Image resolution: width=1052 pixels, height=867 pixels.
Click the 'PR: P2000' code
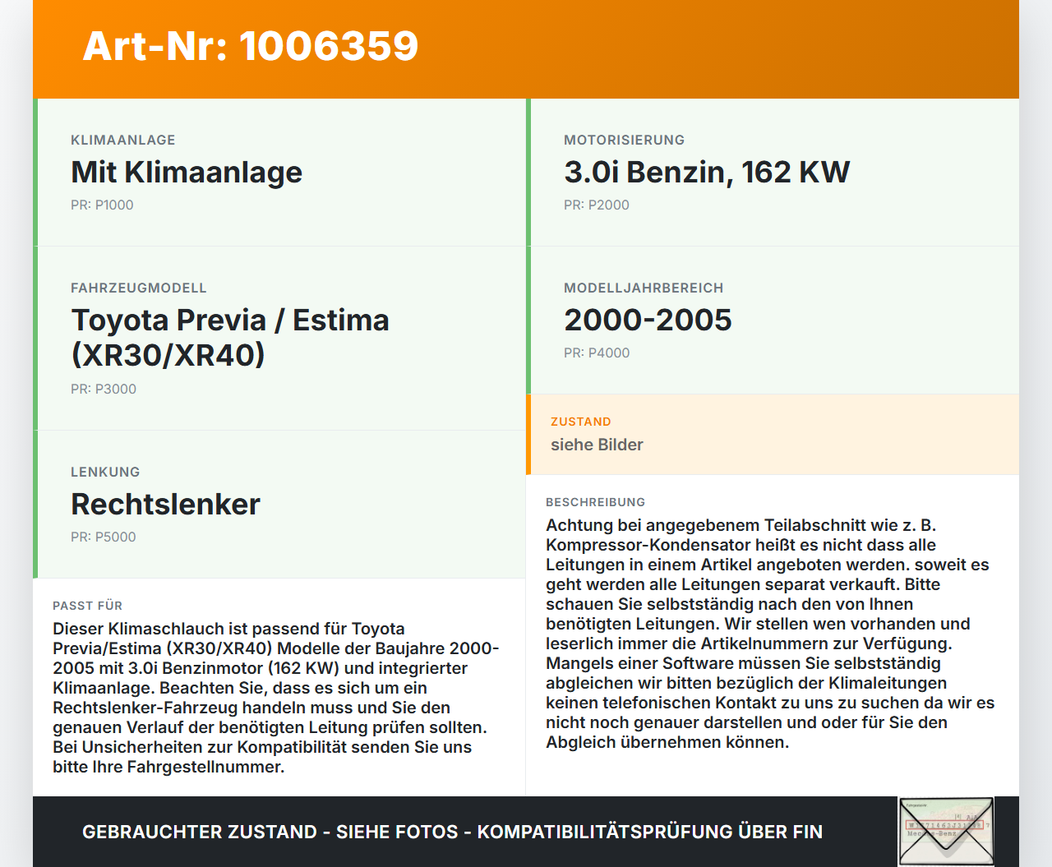(597, 205)
